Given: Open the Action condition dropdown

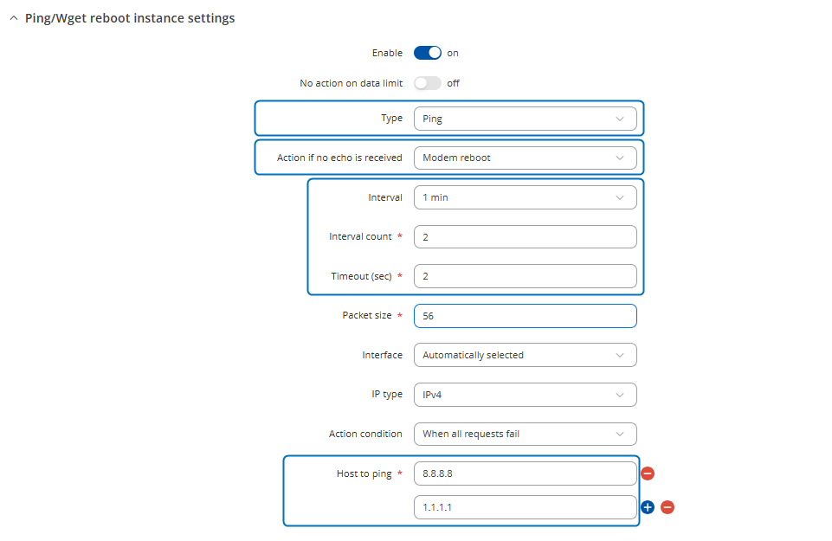Looking at the screenshot, I should click(x=525, y=434).
